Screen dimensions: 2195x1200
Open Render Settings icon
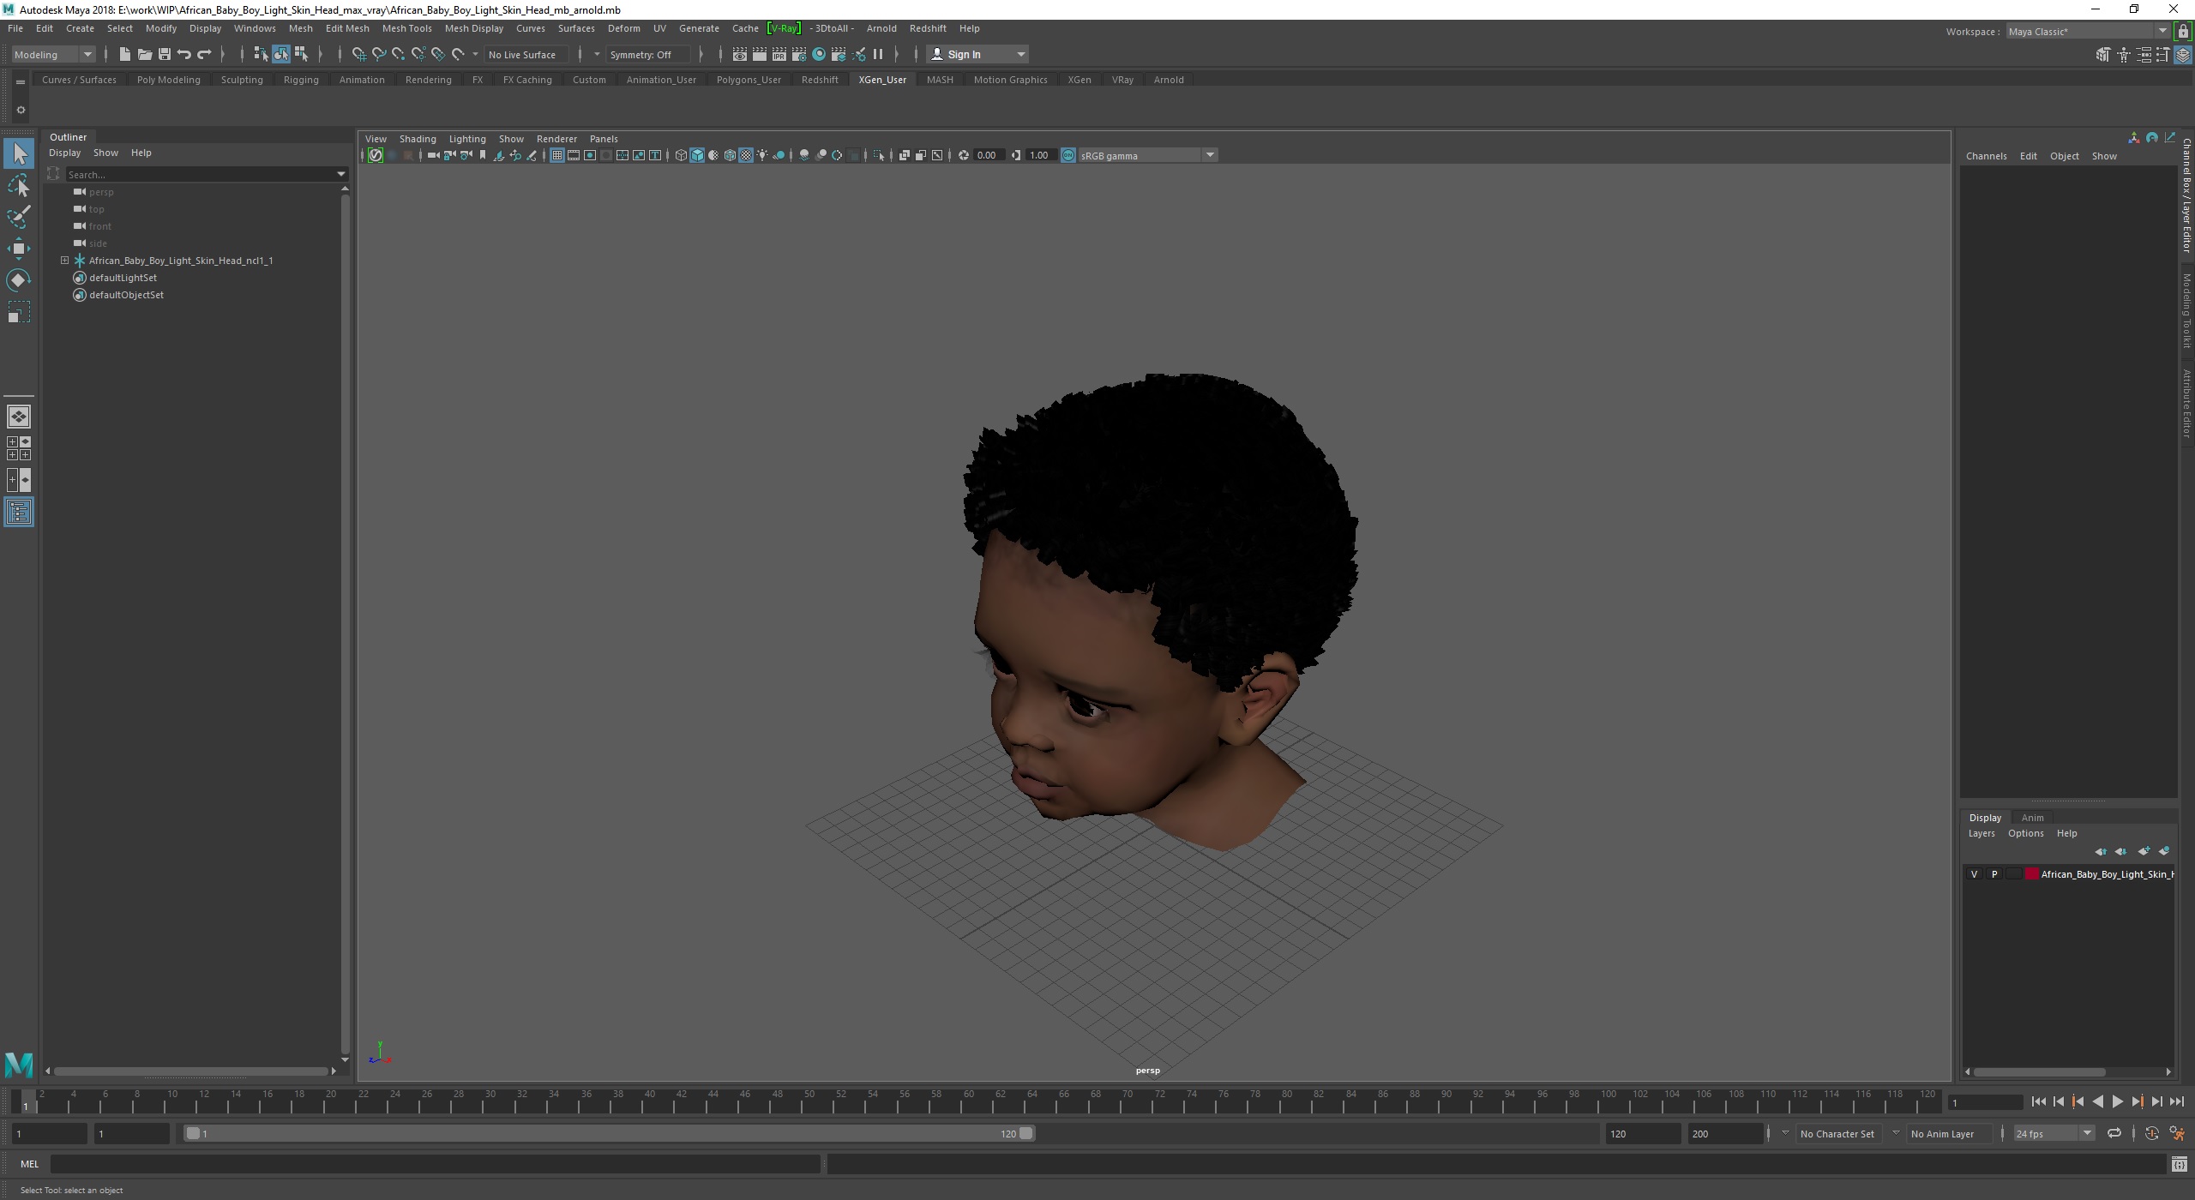799,54
